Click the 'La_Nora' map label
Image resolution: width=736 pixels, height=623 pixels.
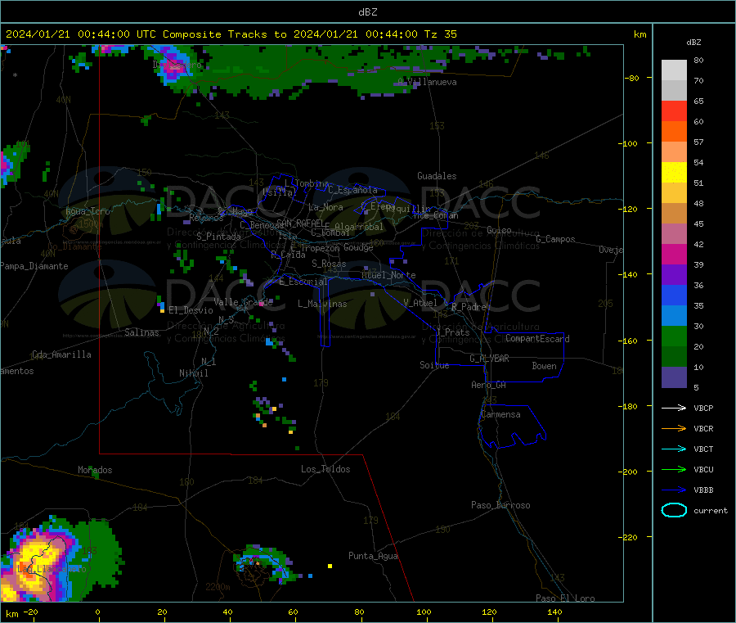(325, 207)
